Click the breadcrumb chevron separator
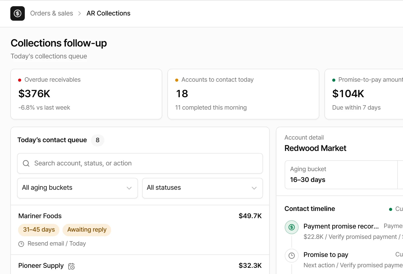 click(x=80, y=13)
